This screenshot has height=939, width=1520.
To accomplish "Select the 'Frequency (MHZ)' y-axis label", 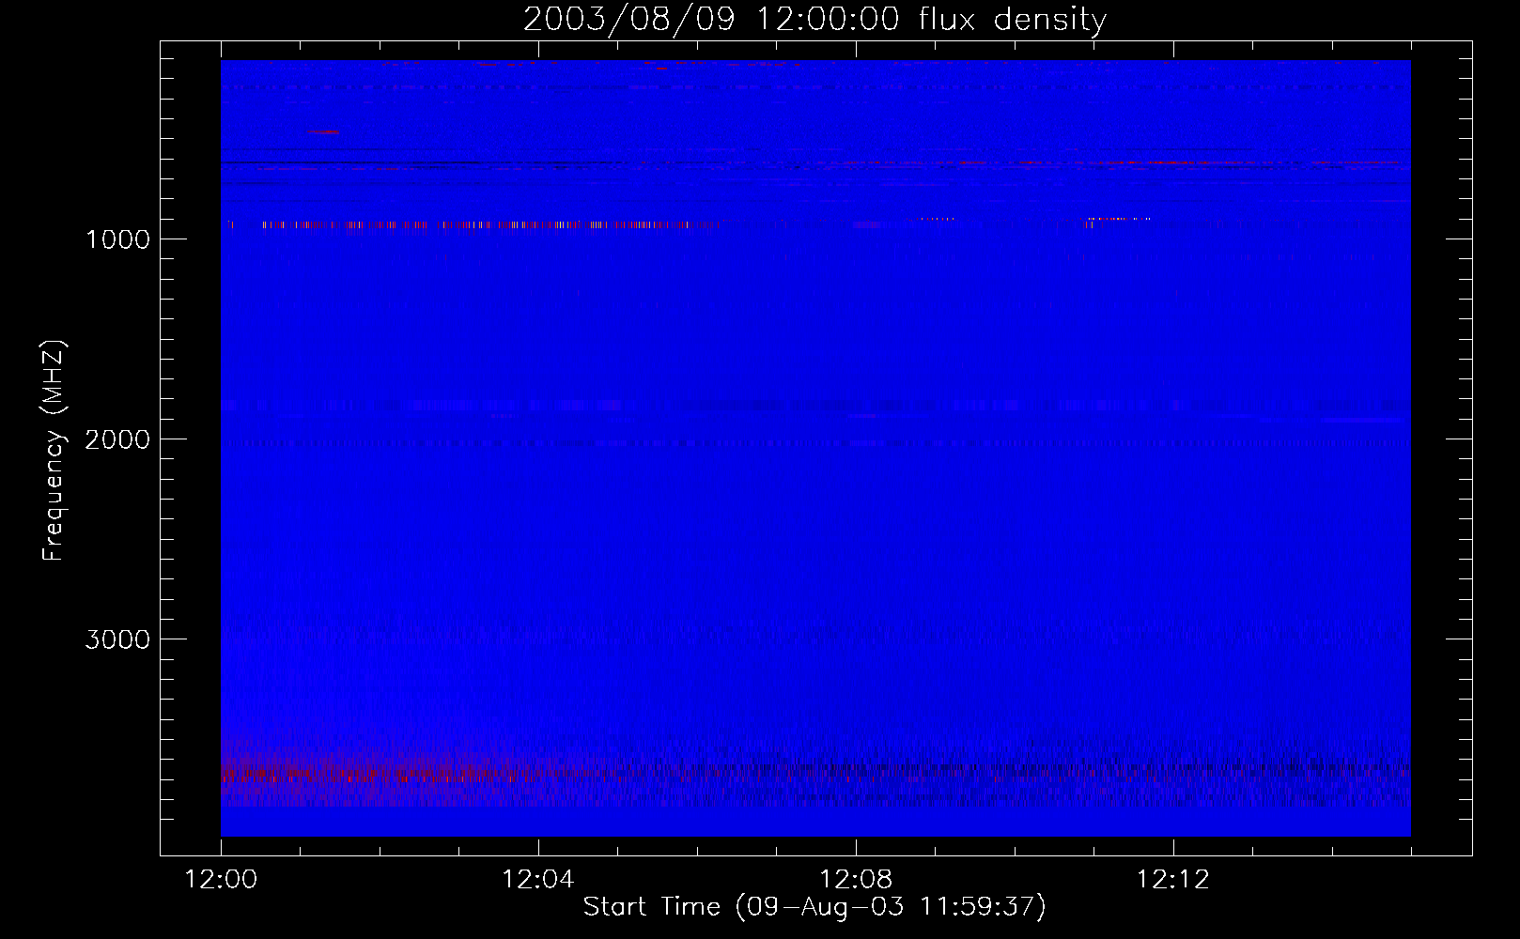I will pyautogui.click(x=54, y=451).
